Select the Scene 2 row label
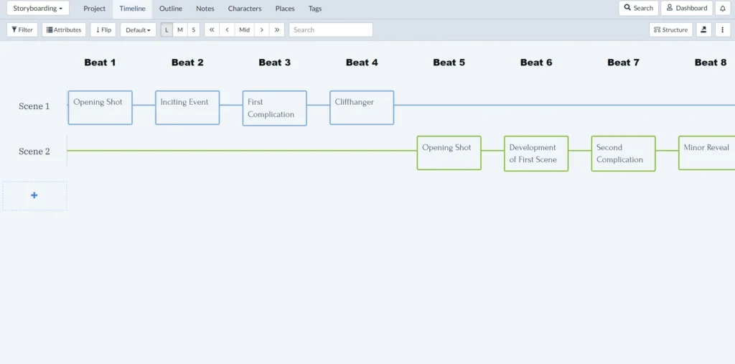This screenshot has width=735, height=364. point(34,151)
